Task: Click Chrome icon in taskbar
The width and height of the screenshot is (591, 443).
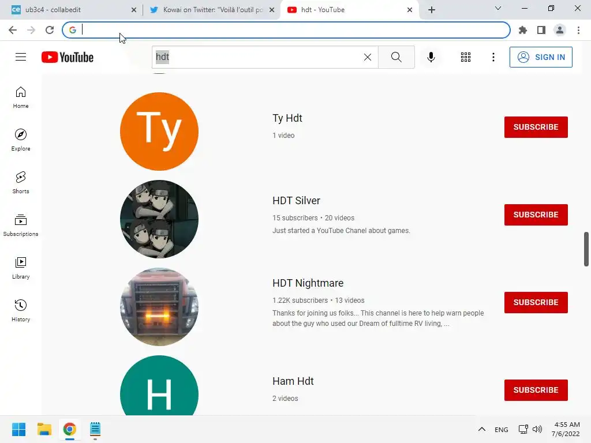Action: (x=69, y=429)
